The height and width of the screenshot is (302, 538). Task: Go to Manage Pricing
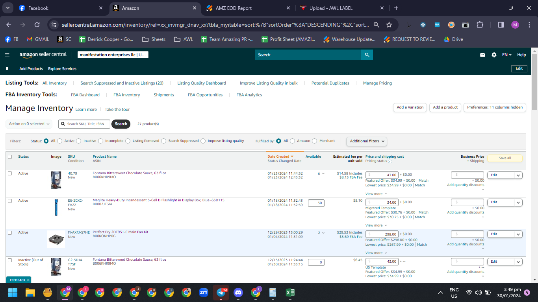[377, 83]
